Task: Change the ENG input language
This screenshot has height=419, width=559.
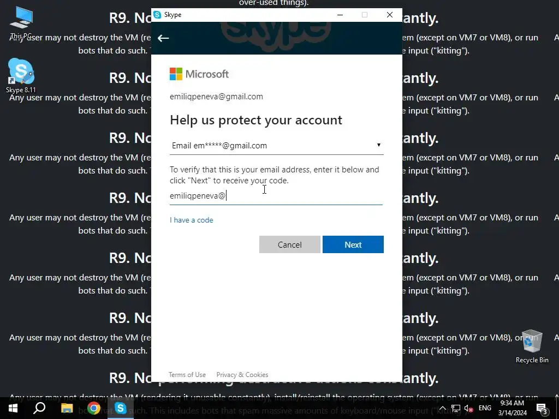Action: (485, 408)
